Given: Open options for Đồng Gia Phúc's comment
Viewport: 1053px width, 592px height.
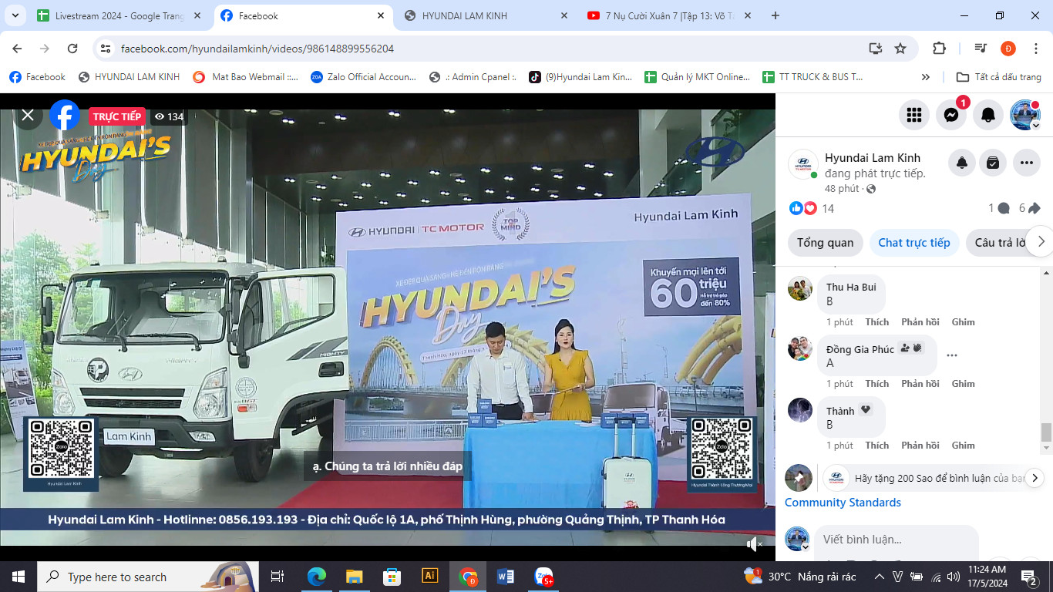Looking at the screenshot, I should click(x=952, y=355).
